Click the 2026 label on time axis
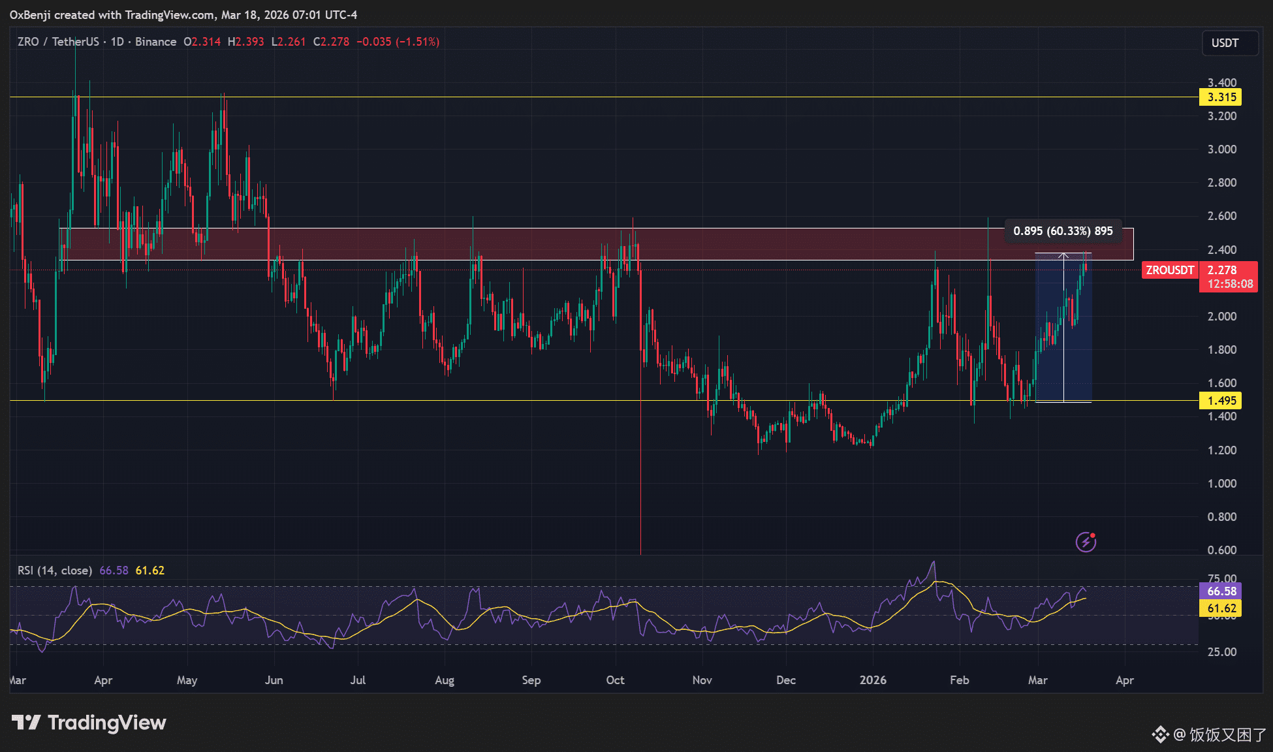 [873, 680]
